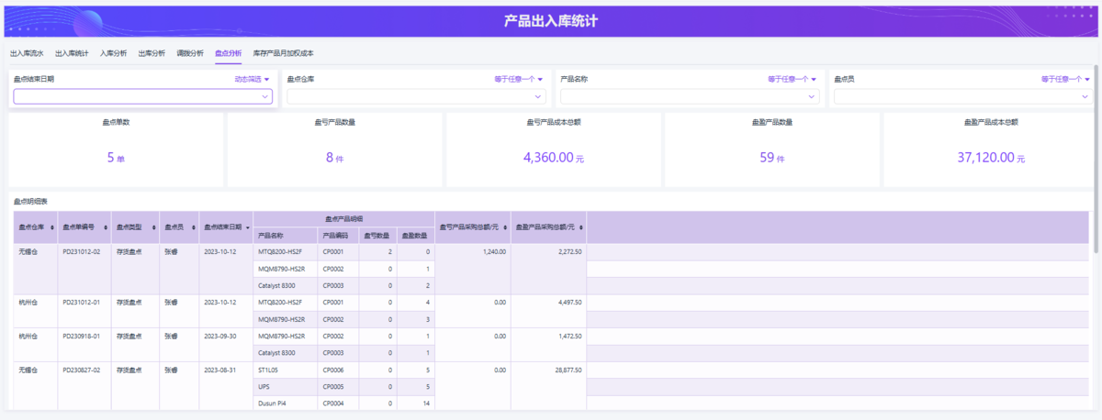The height and width of the screenshot is (420, 1102).
Task: Open the 入库分析 tab
Action: (x=113, y=53)
